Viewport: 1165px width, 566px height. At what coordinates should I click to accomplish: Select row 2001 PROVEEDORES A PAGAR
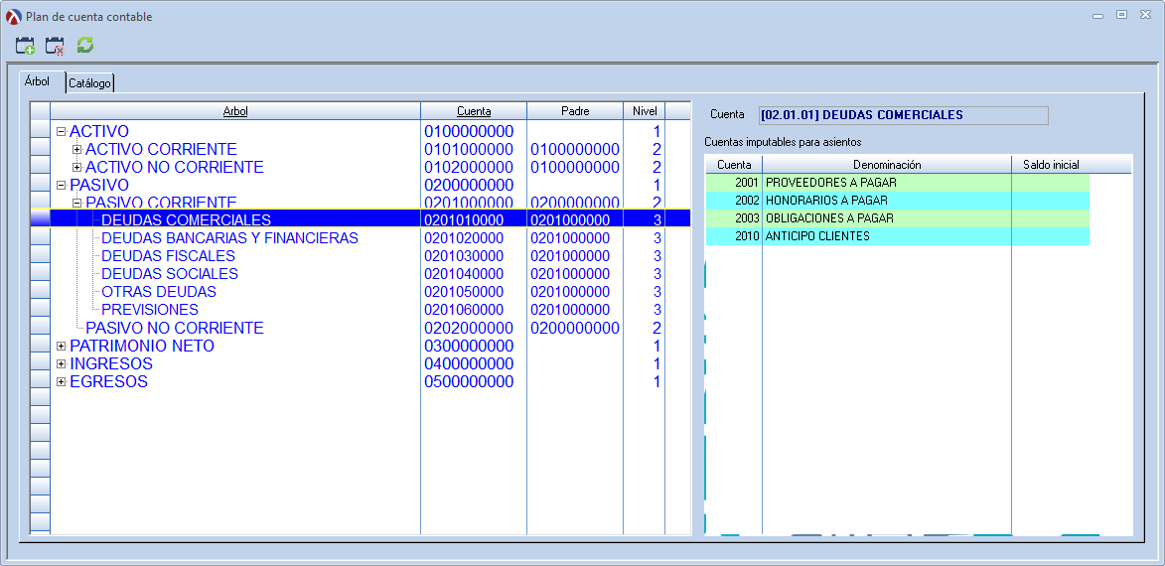898,182
